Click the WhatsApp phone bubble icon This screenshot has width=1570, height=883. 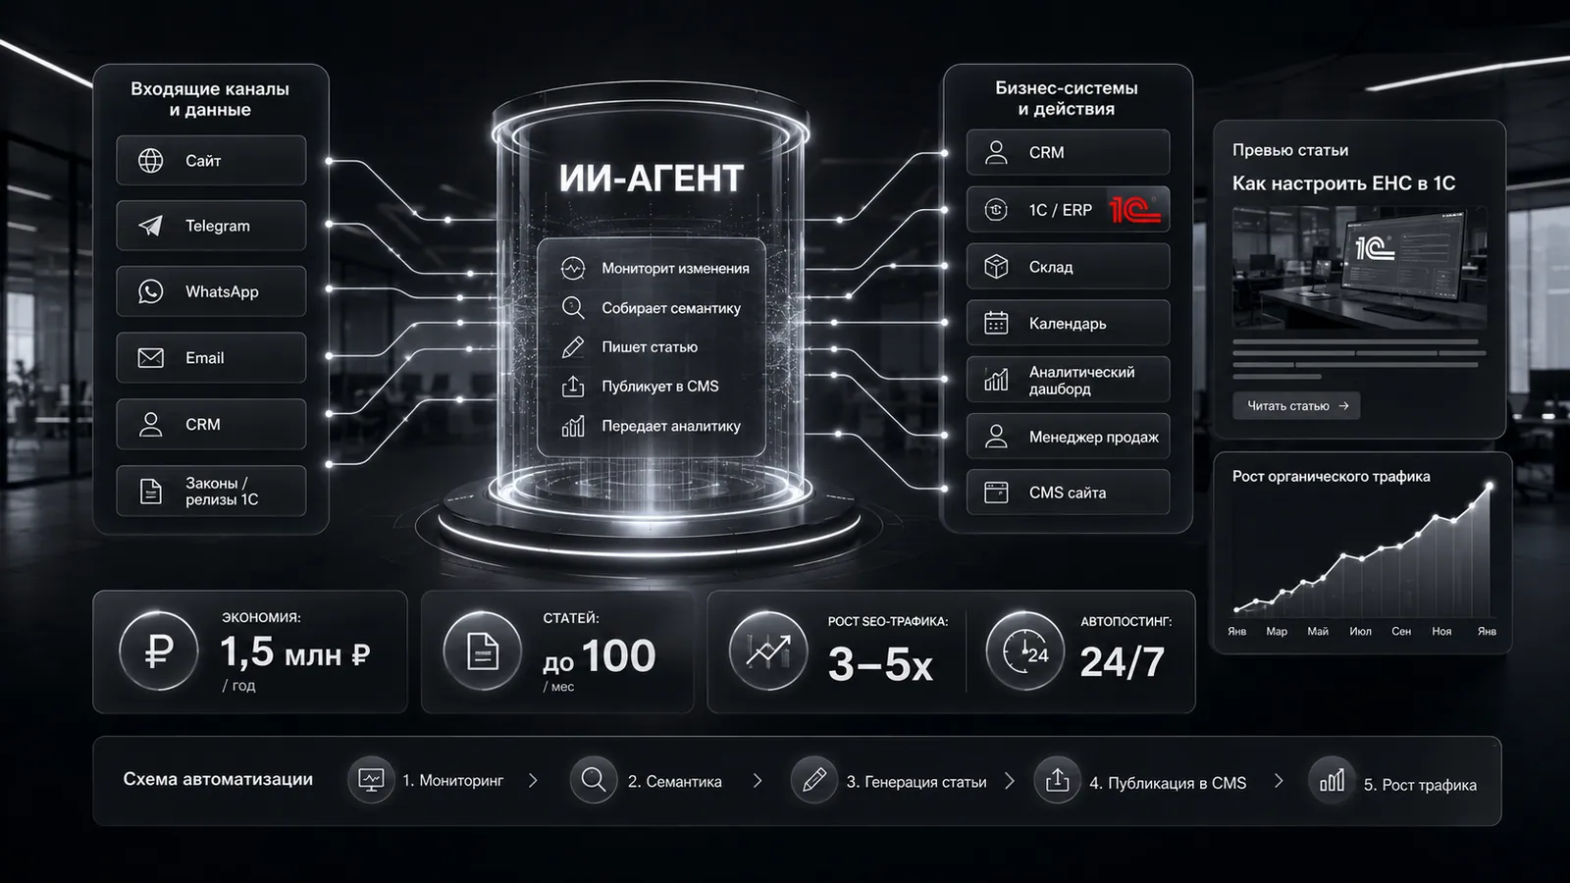(x=151, y=291)
